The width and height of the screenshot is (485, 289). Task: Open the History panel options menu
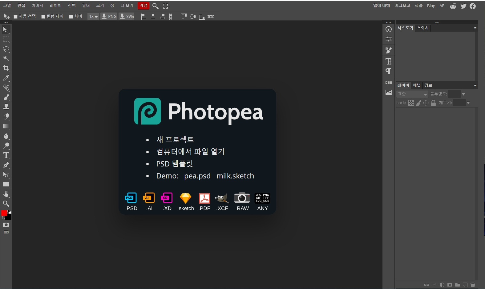(475, 28)
